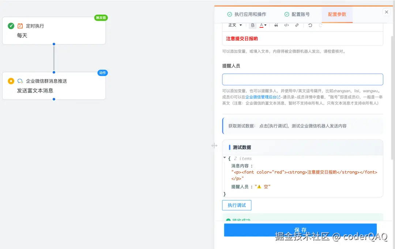Viewport: 395px width, 249px height.
Task: Click the warning icon next to 空
Action: pos(259,187)
